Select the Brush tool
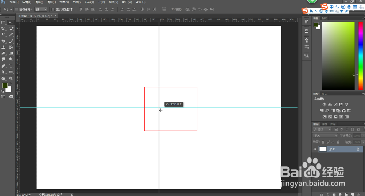The height and width of the screenshot is (196, 365). click(x=11, y=41)
